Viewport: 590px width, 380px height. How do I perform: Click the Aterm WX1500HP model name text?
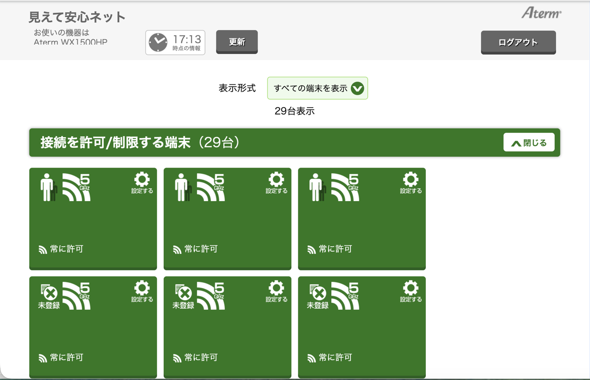pyautogui.click(x=70, y=42)
